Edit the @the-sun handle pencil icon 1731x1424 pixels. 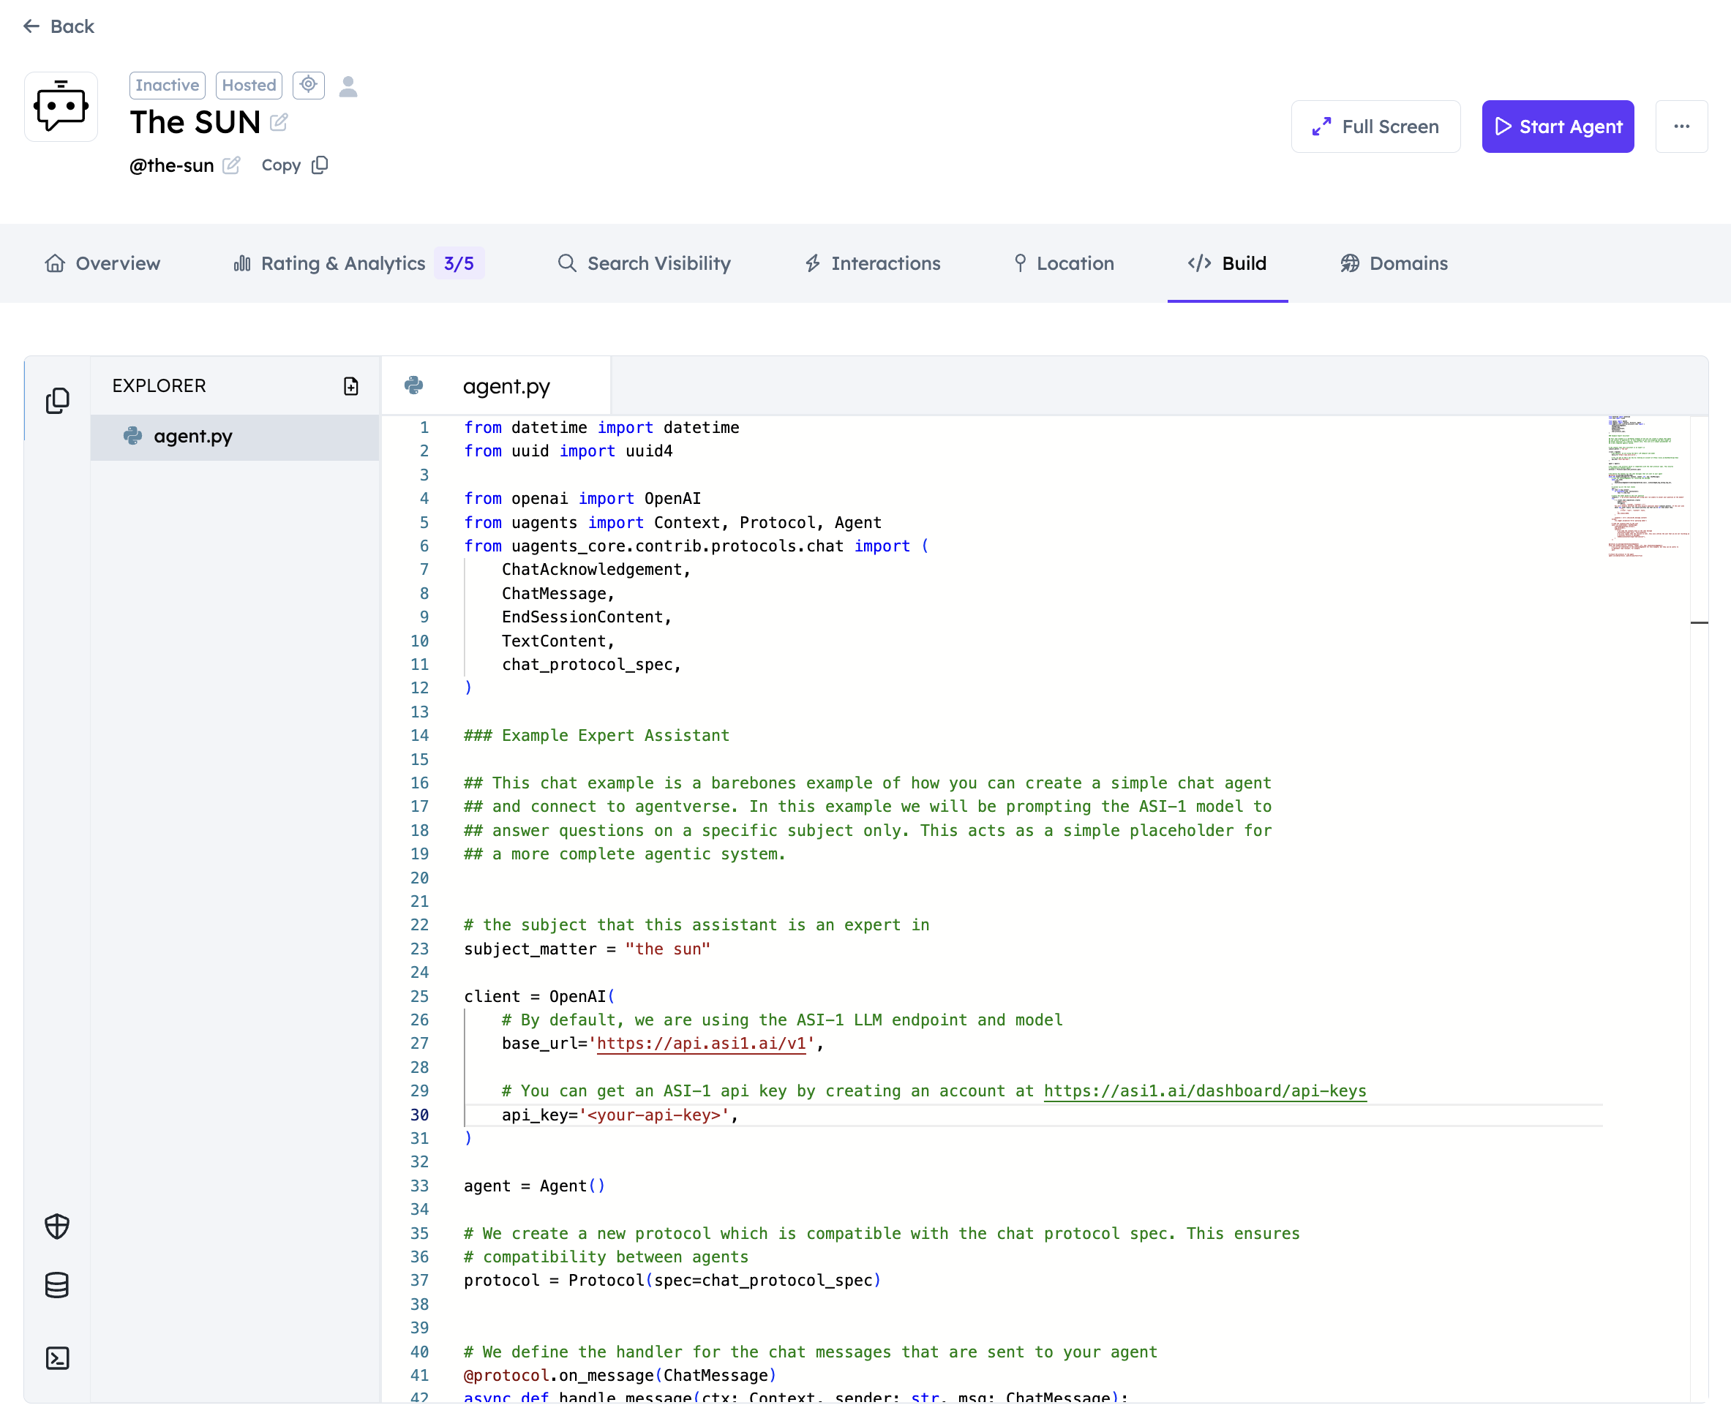tap(231, 166)
